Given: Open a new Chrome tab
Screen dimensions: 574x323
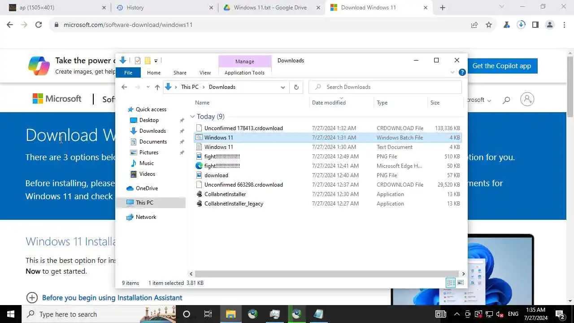Looking at the screenshot, I should click(x=443, y=8).
